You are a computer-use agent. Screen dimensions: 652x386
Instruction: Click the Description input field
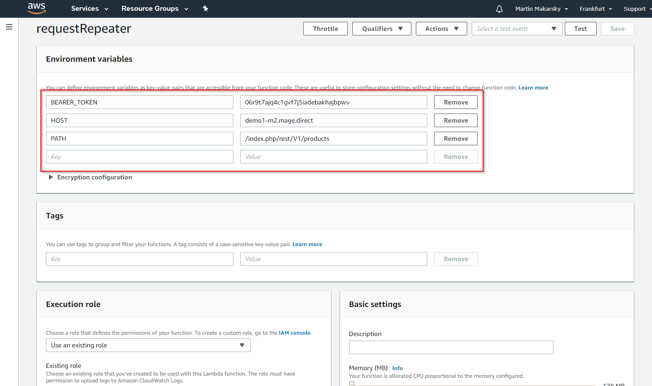coord(451,347)
